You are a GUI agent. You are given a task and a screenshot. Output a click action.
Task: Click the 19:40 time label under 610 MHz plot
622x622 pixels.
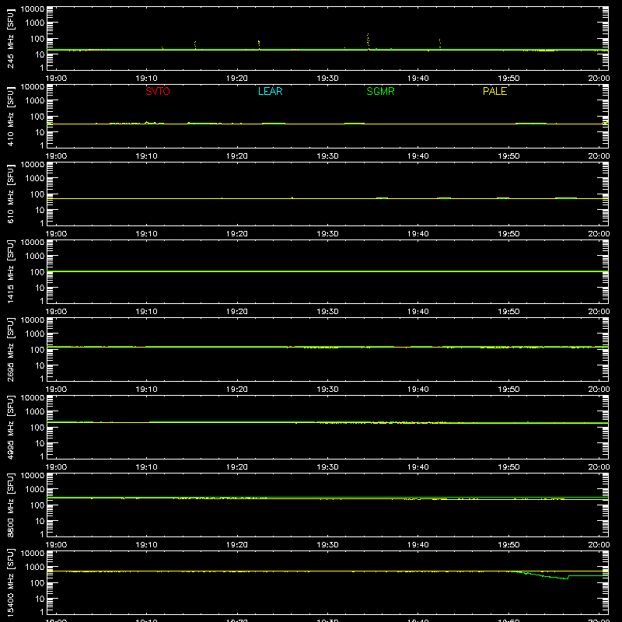418,234
